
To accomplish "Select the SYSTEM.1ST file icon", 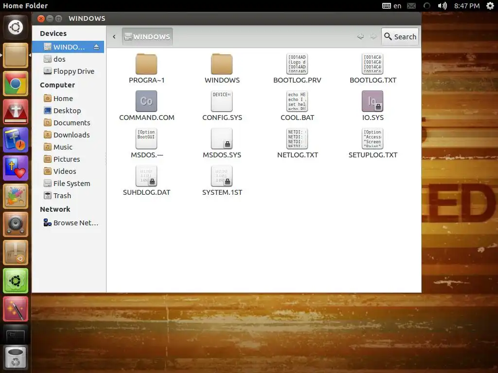I will point(222,176).
